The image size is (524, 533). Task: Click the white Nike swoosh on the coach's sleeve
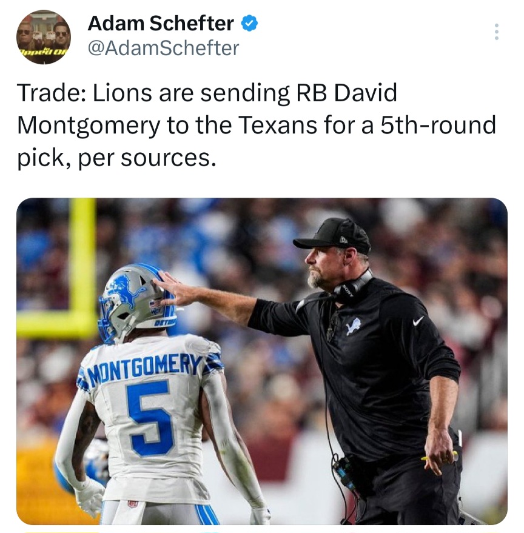418,321
